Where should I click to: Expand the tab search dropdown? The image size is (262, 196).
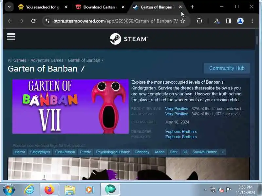tap(9, 7)
